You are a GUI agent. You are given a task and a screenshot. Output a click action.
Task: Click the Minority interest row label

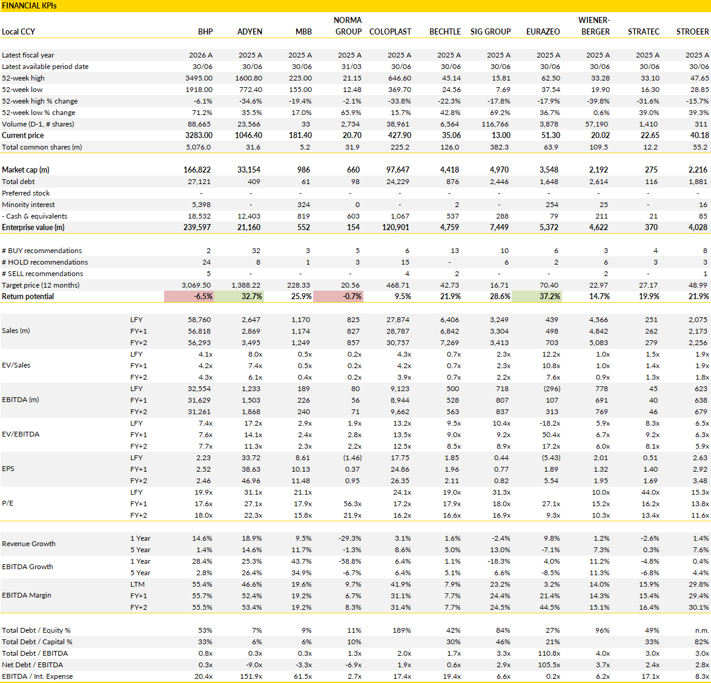[28, 205]
